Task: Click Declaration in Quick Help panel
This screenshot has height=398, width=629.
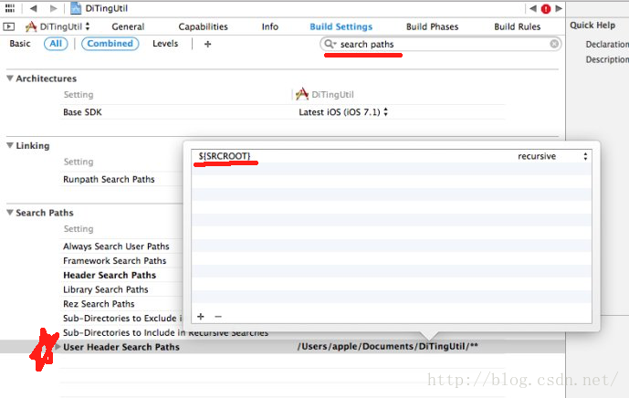Action: pyautogui.click(x=607, y=44)
